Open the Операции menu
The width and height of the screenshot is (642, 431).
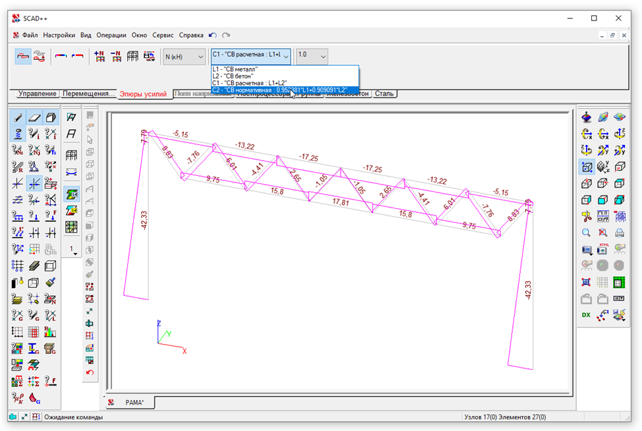[x=111, y=35]
